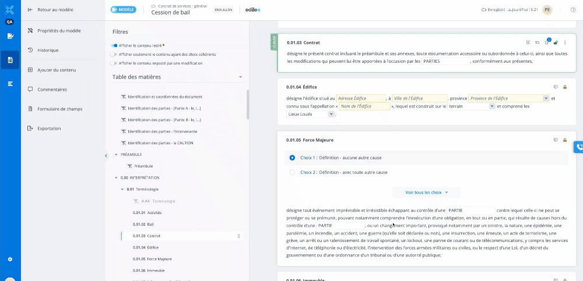Click the comment icon on Édifice clause
Viewport: 583px width, 281px height.
(x=556, y=87)
